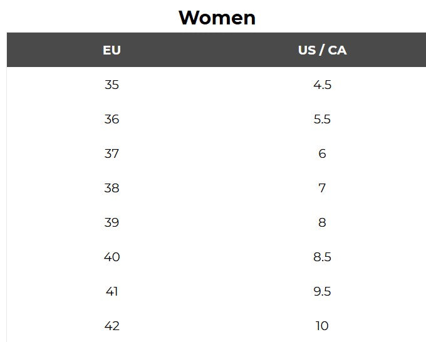
Task: Select EU size 39 row value
Action: pyautogui.click(x=112, y=222)
